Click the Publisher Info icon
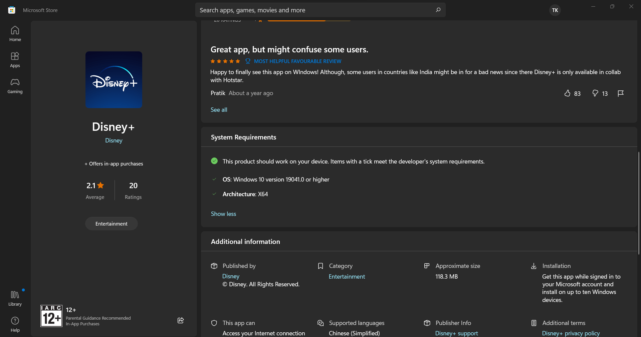641x337 pixels. 427,323
